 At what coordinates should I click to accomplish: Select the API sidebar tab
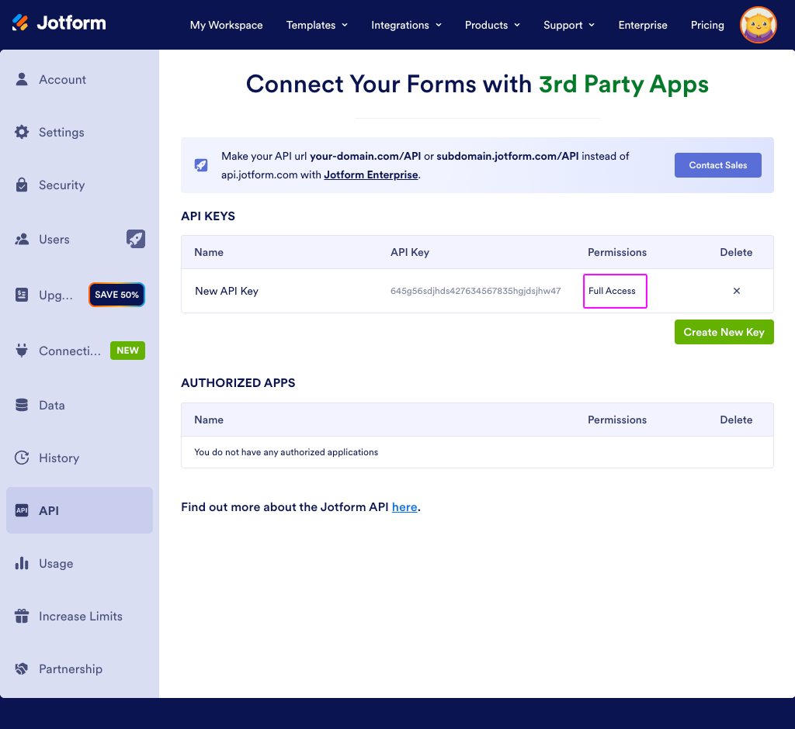click(79, 510)
